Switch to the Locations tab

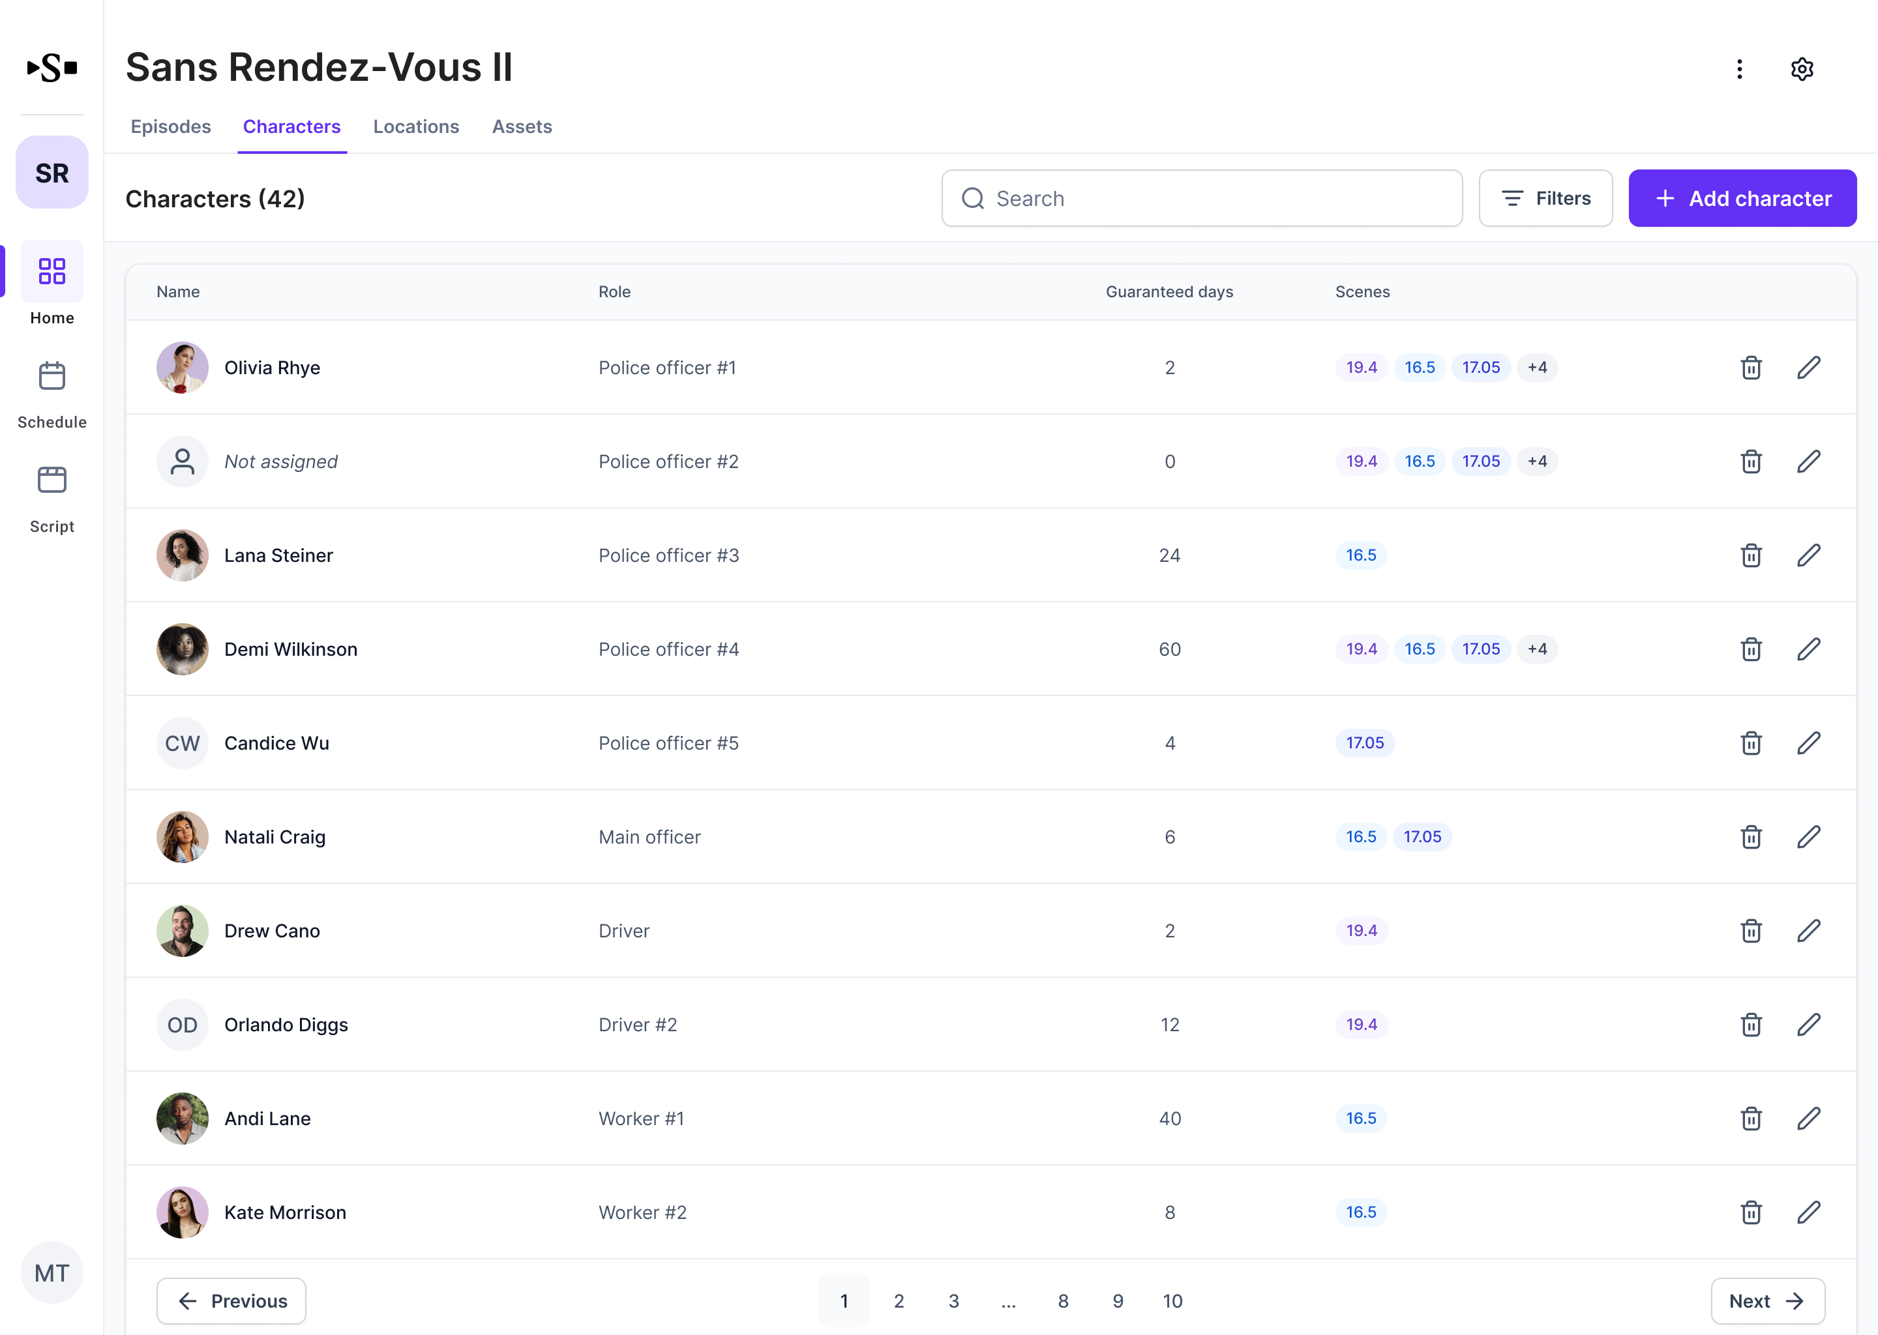(x=416, y=126)
